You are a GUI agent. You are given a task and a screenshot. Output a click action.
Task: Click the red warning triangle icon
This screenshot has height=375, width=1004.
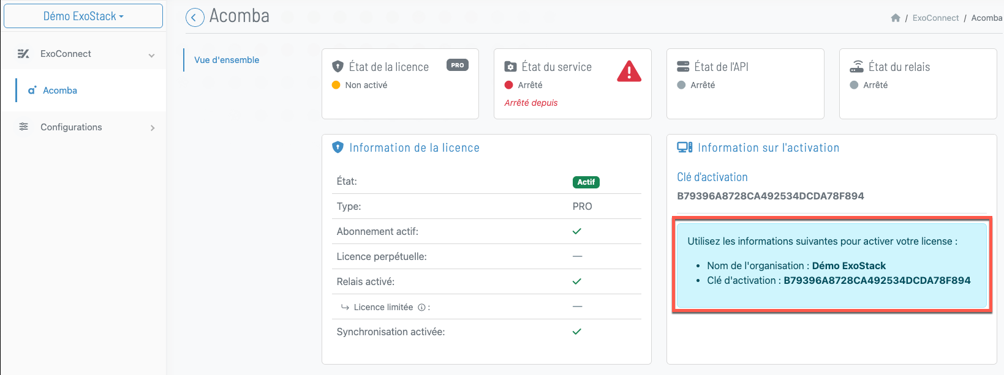[629, 72]
